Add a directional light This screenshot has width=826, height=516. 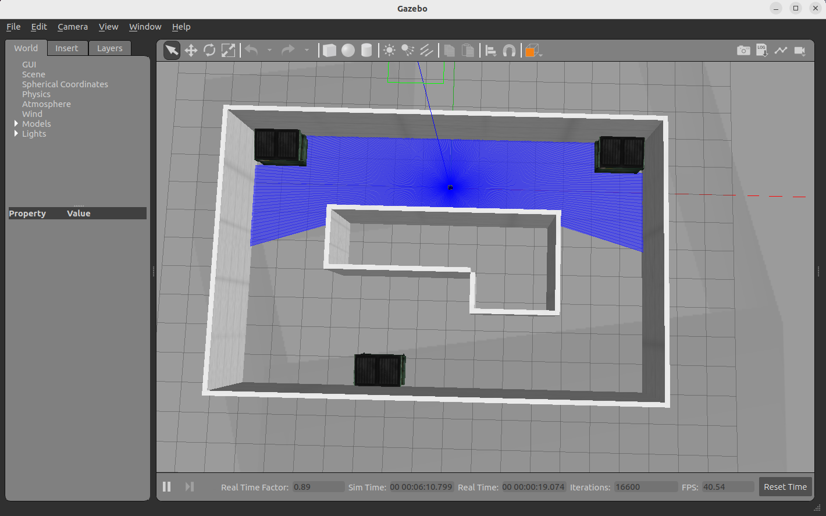coord(426,51)
